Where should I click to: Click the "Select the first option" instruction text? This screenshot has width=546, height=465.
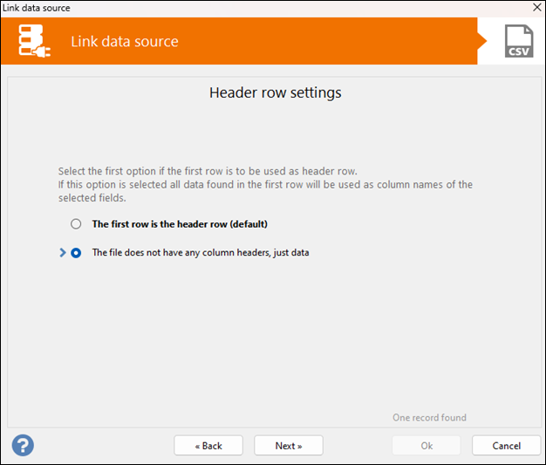(x=208, y=171)
